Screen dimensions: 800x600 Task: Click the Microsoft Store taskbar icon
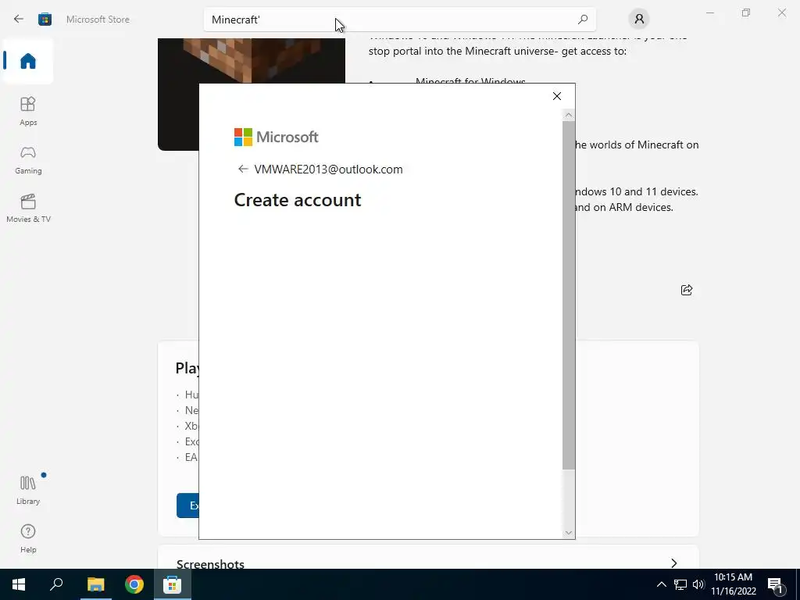(173, 584)
